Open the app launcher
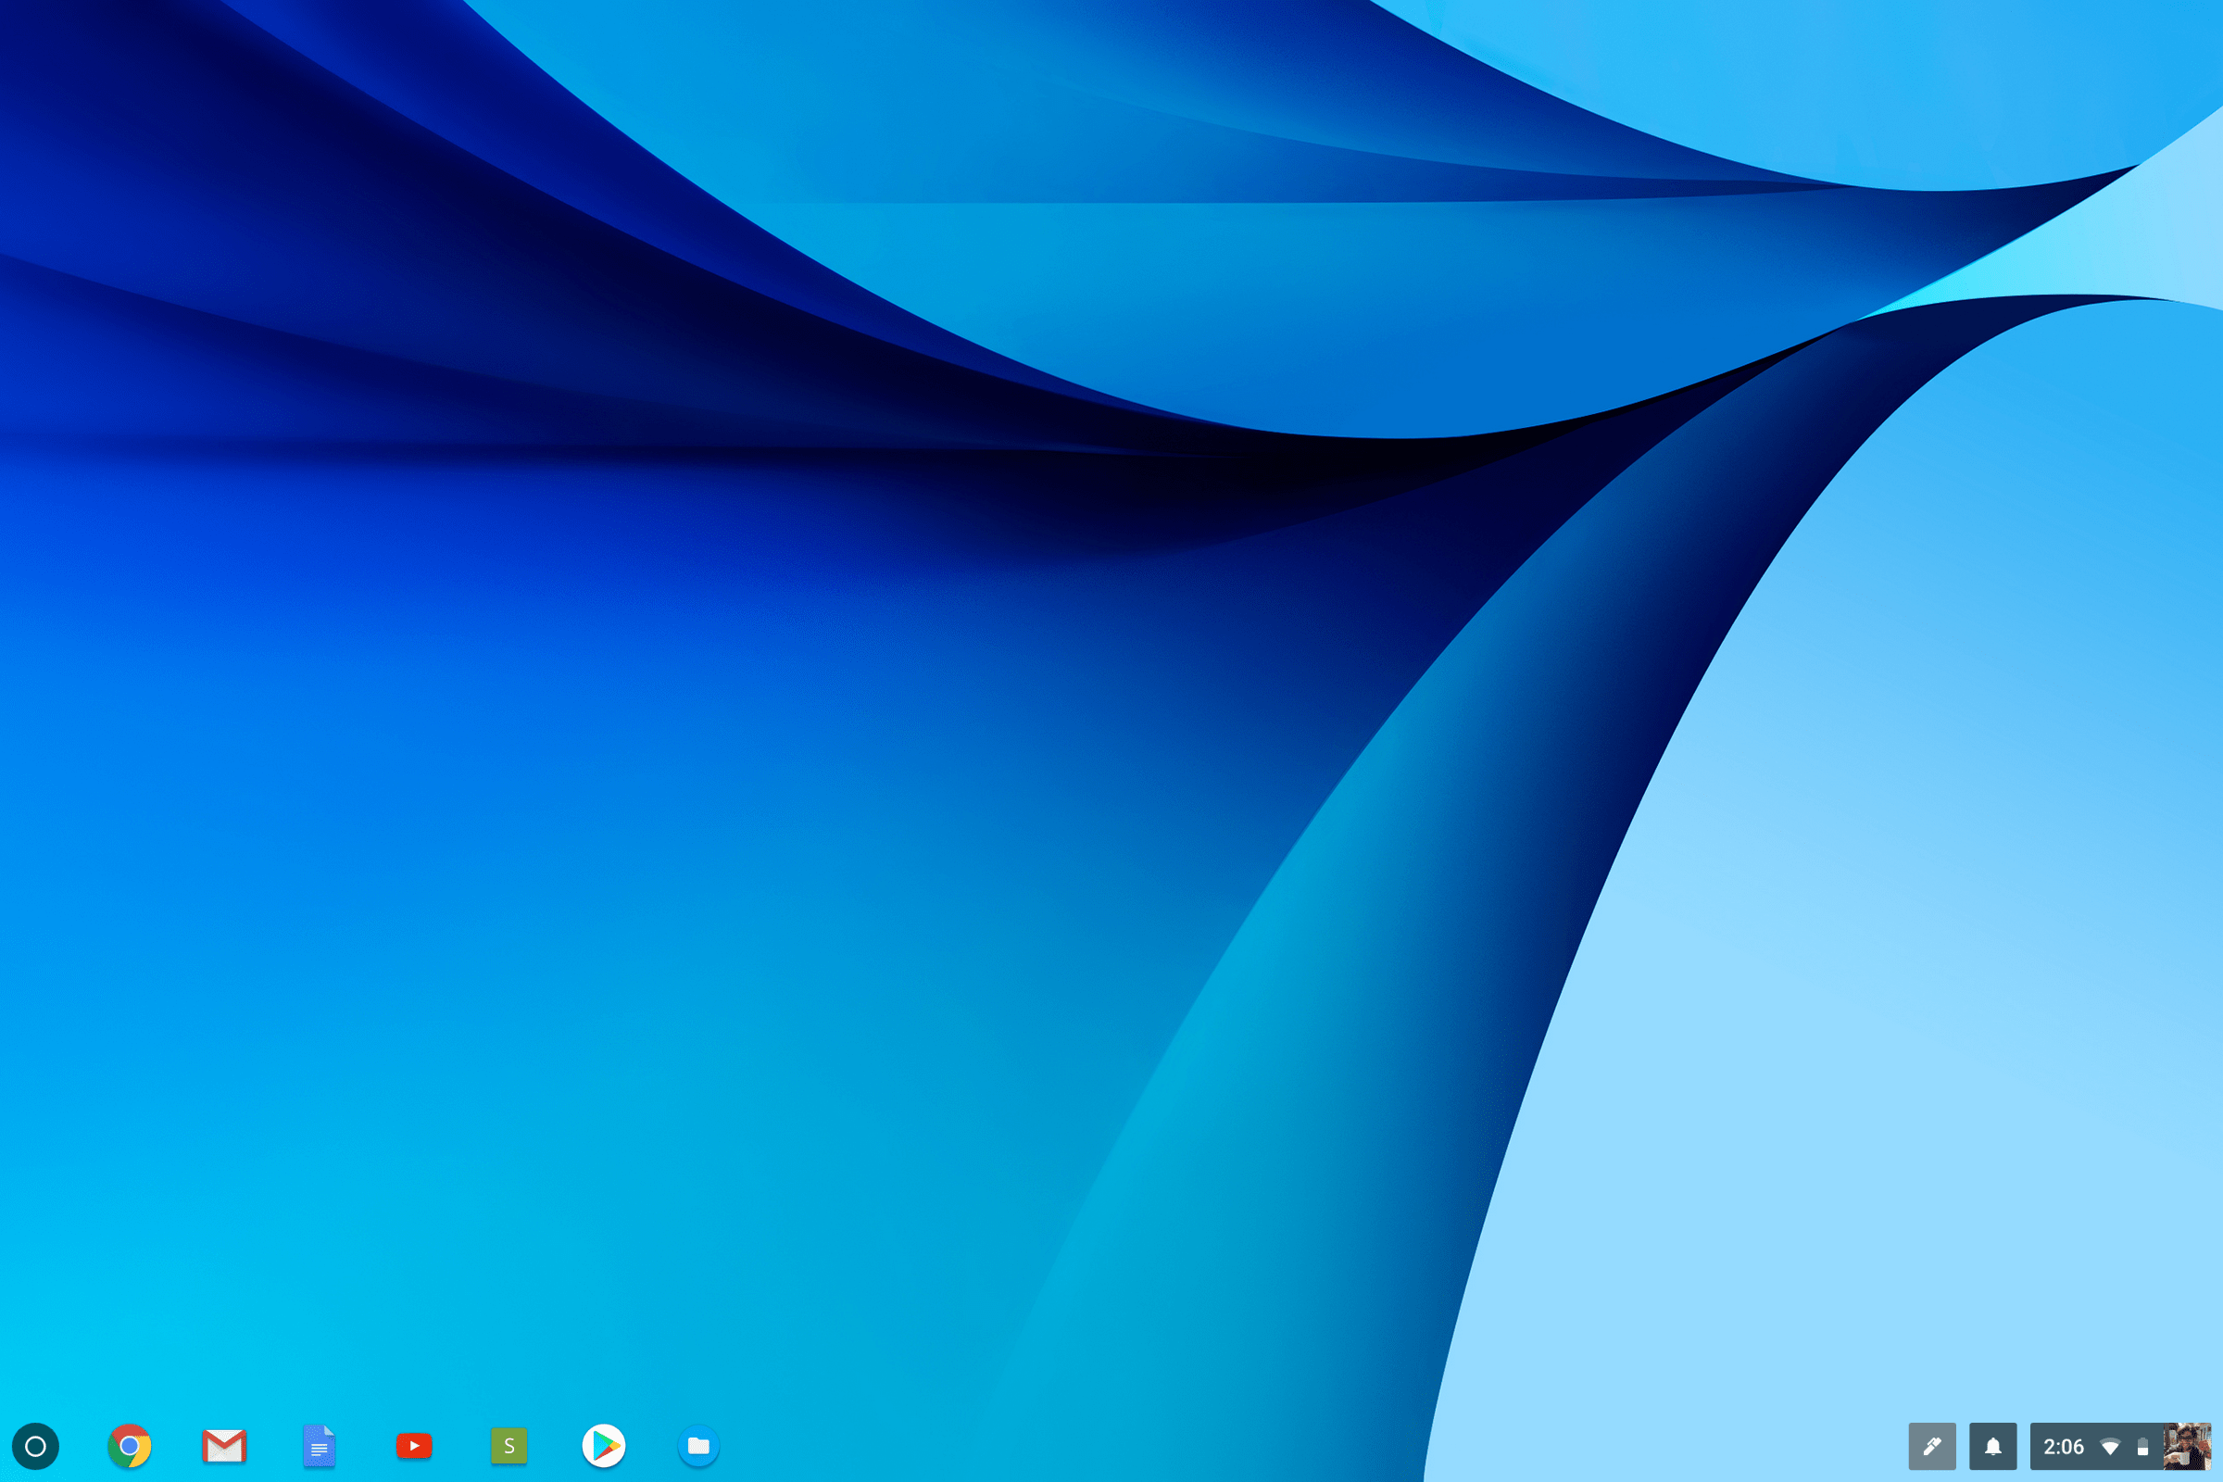 (35, 1446)
